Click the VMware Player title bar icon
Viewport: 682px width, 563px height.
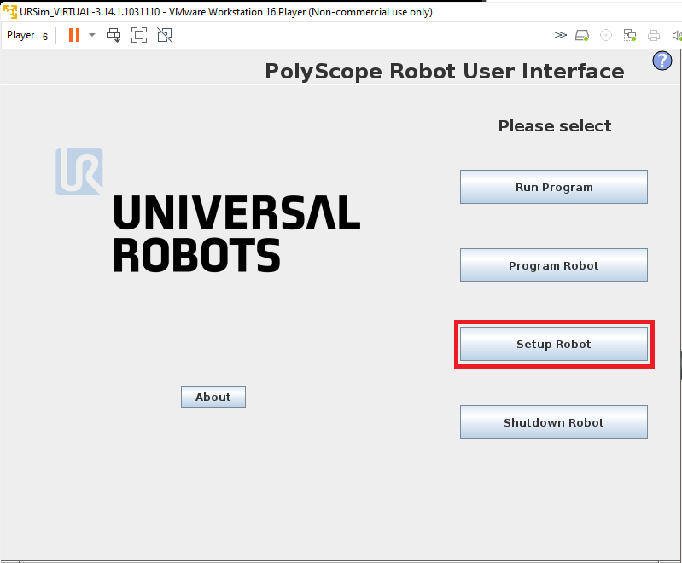[x=10, y=11]
